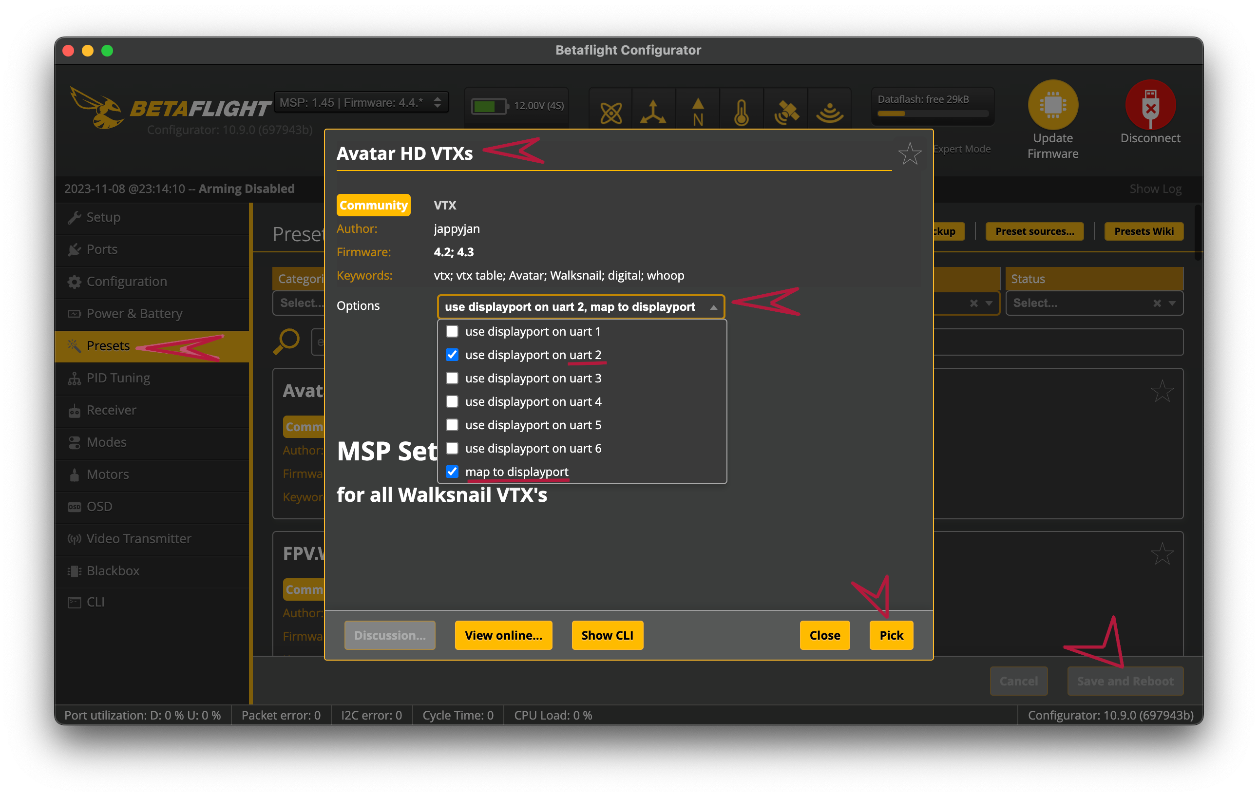Viewport: 1258px width, 797px height.
Task: Open the Status filter dropdown
Action: point(1093,303)
